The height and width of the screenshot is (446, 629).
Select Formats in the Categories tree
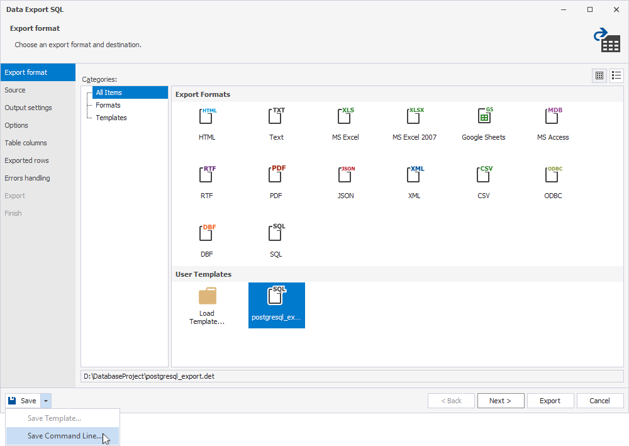[x=108, y=105]
